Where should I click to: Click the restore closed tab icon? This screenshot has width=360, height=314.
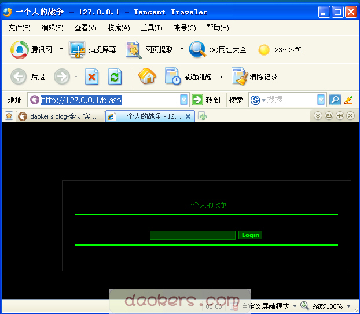tap(329, 116)
